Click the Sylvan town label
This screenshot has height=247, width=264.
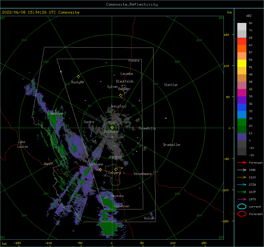(112, 87)
